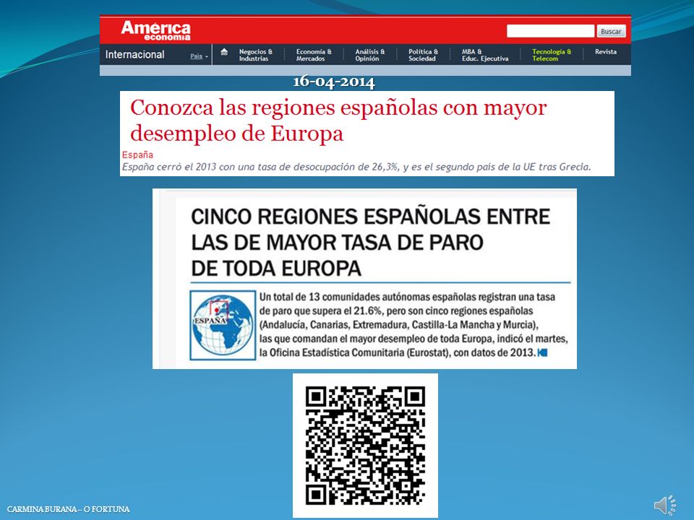Click the red España tag link
Image resolution: width=694 pixels, height=520 pixels.
(x=137, y=155)
